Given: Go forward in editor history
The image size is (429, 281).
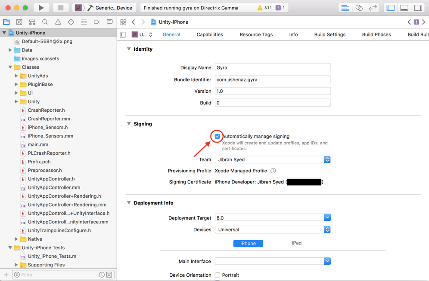Looking at the screenshot, I should [143, 22].
